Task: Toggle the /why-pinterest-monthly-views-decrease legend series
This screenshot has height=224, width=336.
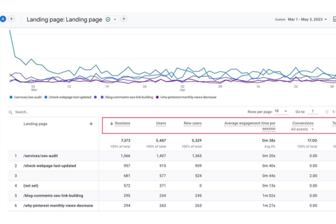Action: coord(186,97)
